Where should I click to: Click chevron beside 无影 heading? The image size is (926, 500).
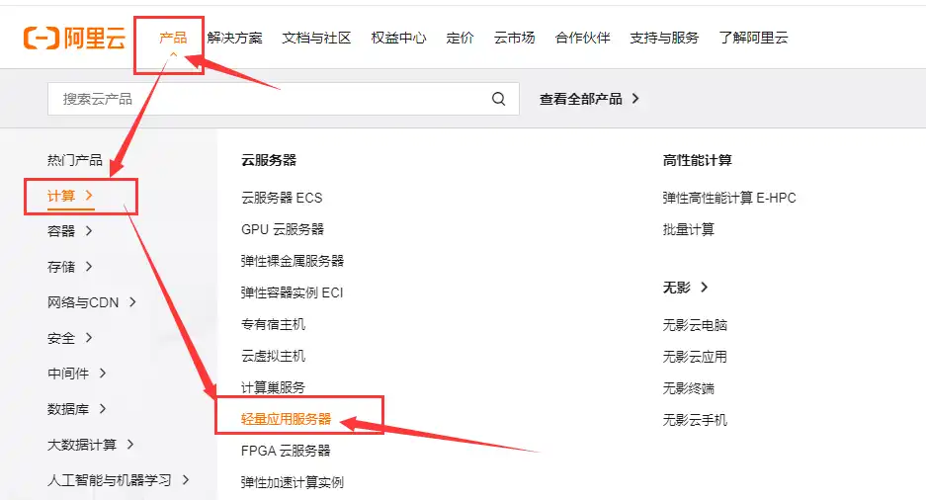[704, 288]
